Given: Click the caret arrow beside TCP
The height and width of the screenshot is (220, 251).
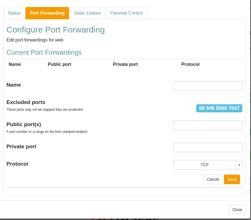Looking at the screenshot, I should (x=239, y=165).
